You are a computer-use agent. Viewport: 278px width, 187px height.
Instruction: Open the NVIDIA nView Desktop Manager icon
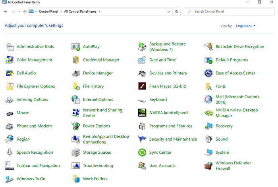[208, 113]
